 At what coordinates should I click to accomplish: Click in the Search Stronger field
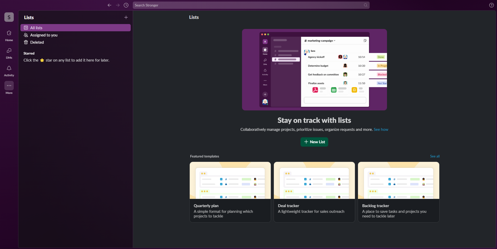pos(251,5)
